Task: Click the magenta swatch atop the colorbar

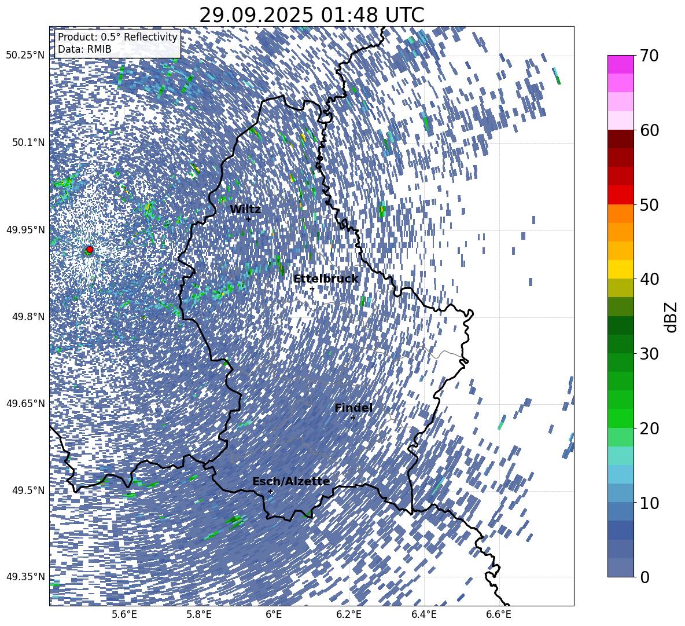Action: point(620,64)
